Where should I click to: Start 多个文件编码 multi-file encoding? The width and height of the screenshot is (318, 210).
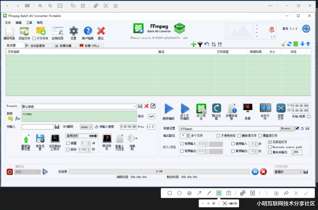pos(185,108)
